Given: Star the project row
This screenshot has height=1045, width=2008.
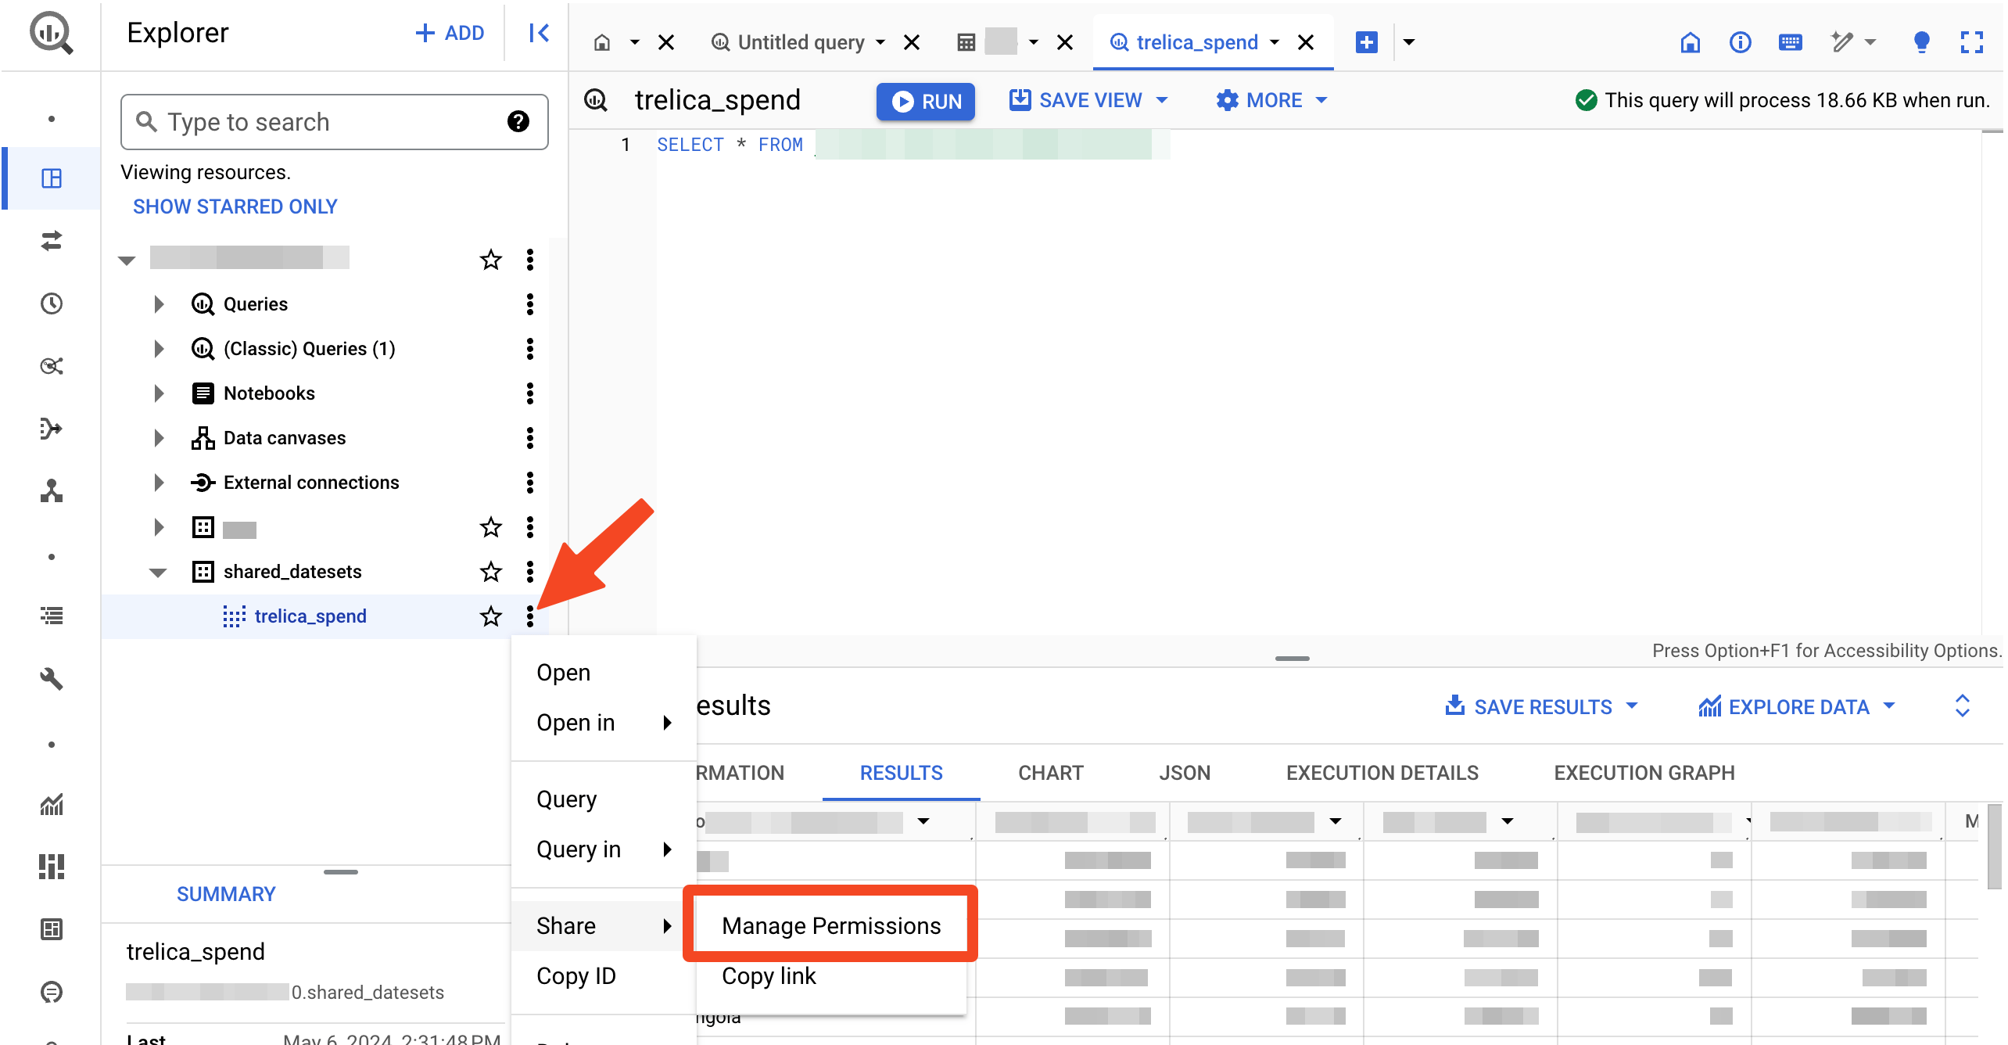Looking at the screenshot, I should [491, 260].
